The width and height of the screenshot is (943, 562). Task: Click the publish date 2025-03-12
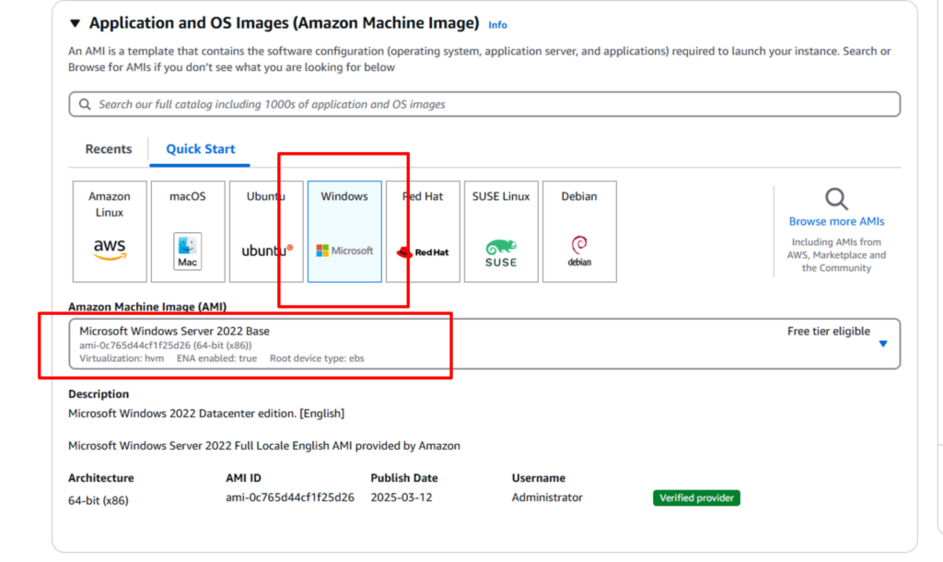coord(402,497)
